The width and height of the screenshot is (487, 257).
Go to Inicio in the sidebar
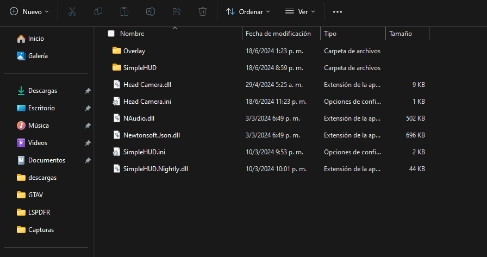pos(36,39)
